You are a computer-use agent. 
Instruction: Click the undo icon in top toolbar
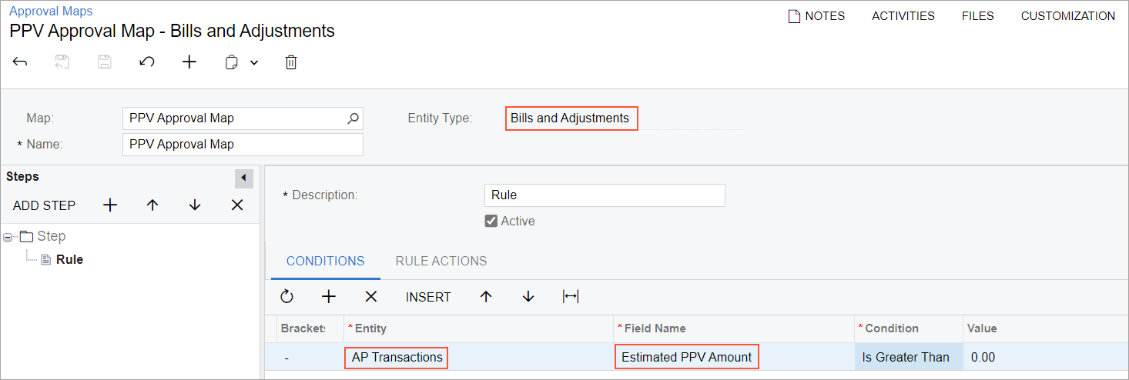(x=147, y=62)
